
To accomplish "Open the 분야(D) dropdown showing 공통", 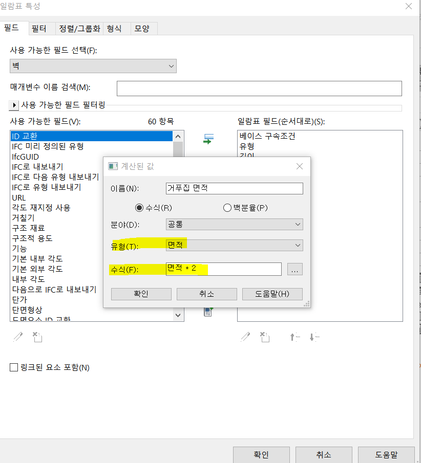I will point(234,224).
